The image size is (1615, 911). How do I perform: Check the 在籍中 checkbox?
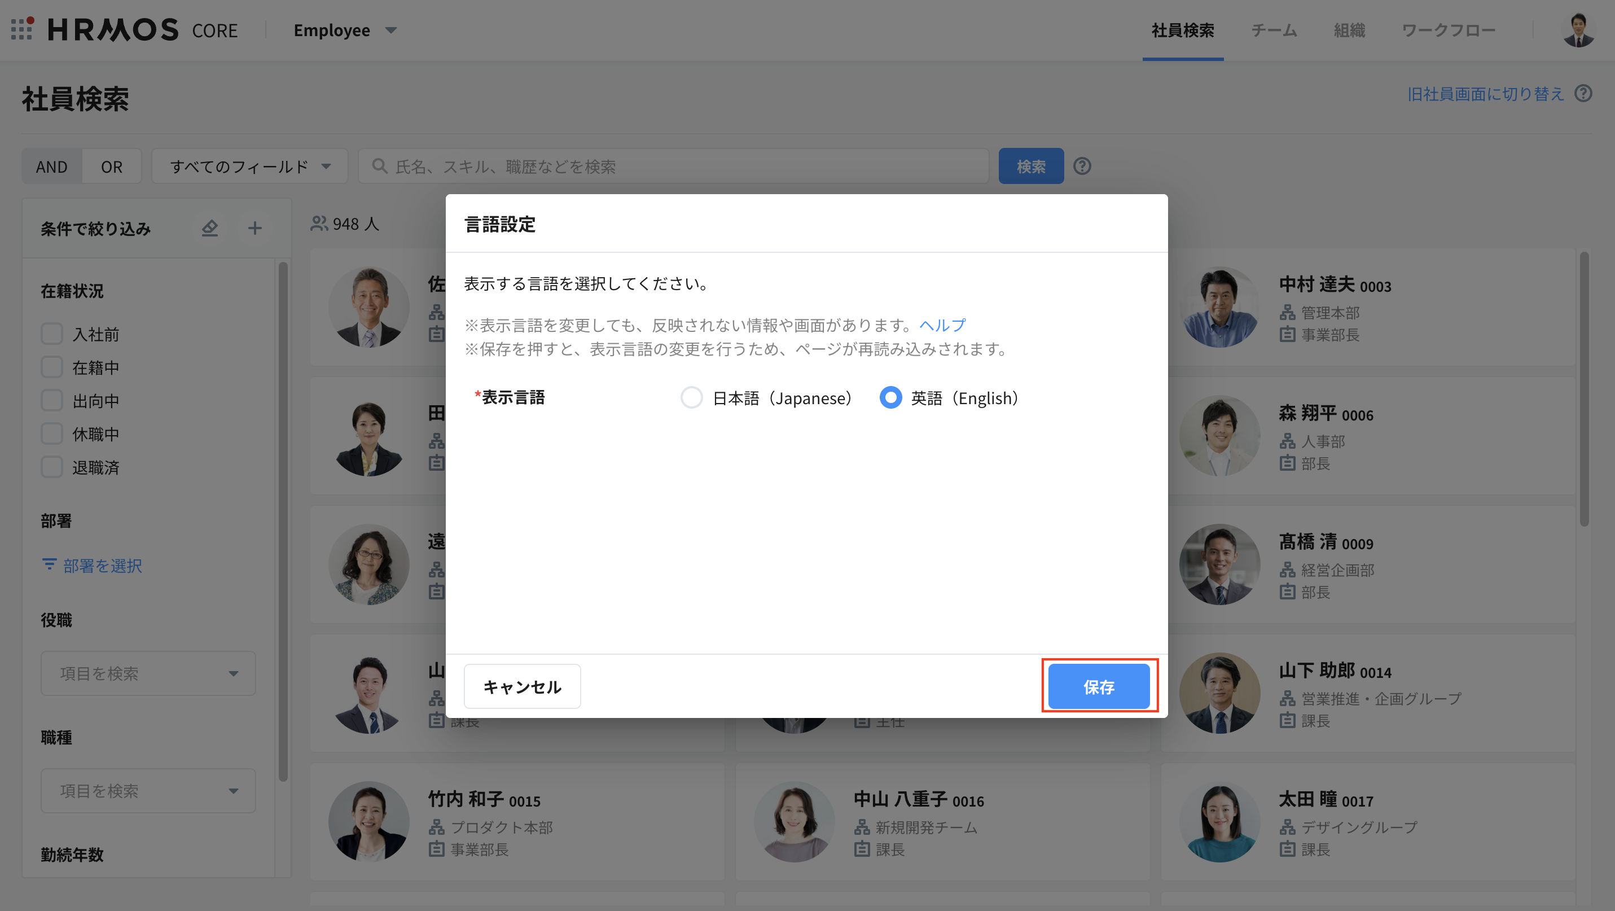click(x=52, y=367)
